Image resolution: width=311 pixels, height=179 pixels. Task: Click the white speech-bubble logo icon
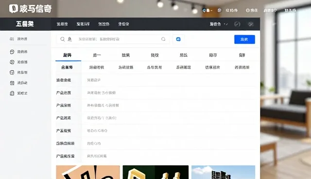click(x=14, y=9)
